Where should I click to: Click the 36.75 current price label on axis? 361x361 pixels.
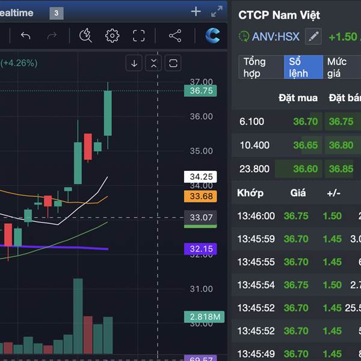click(200, 91)
